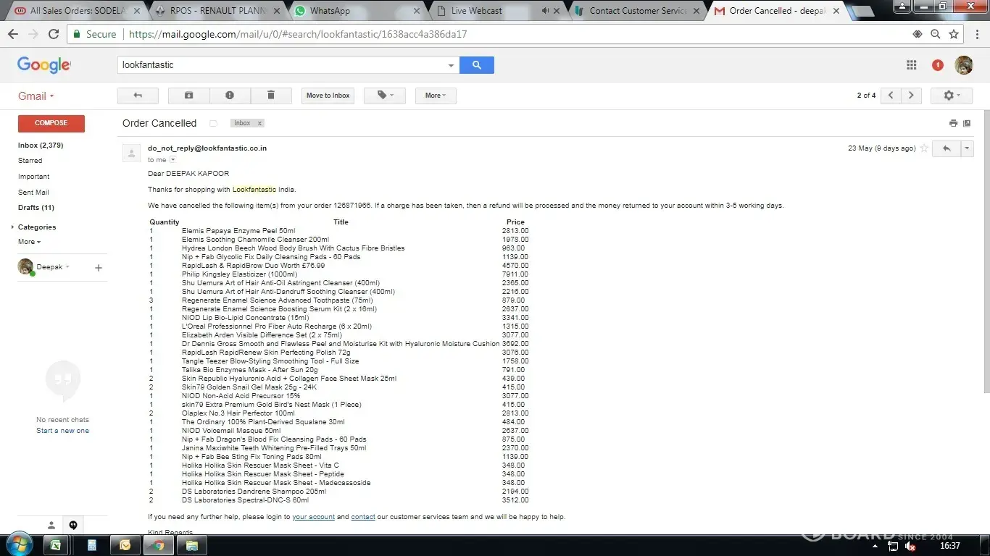Click the Chrome address bar URL

297,34
